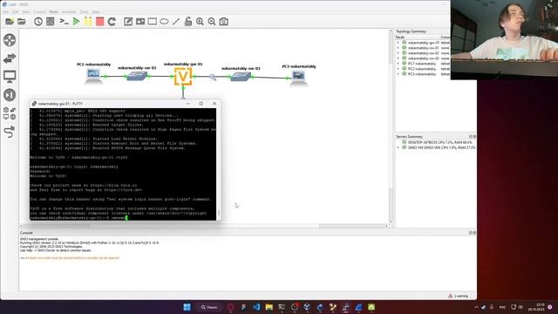
Task: Select the sw-01 switch node on canvas
Action: click(x=137, y=76)
